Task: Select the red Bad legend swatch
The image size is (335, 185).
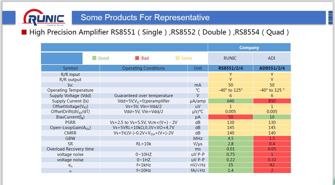Action: [137, 58]
